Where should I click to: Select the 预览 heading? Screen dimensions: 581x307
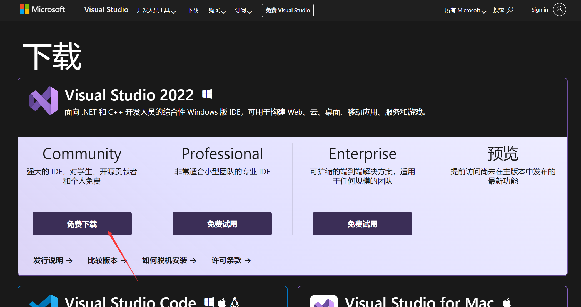point(503,153)
